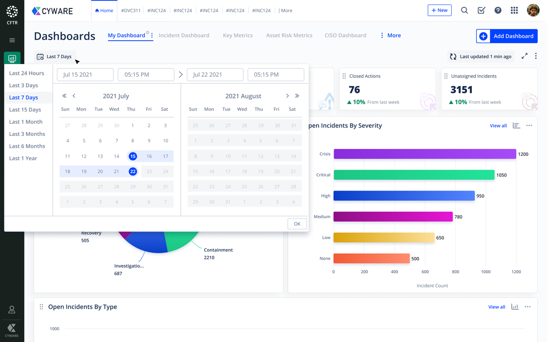This screenshot has height=342, width=547.
Task: Click the help question mark icon
Action: pos(498,10)
